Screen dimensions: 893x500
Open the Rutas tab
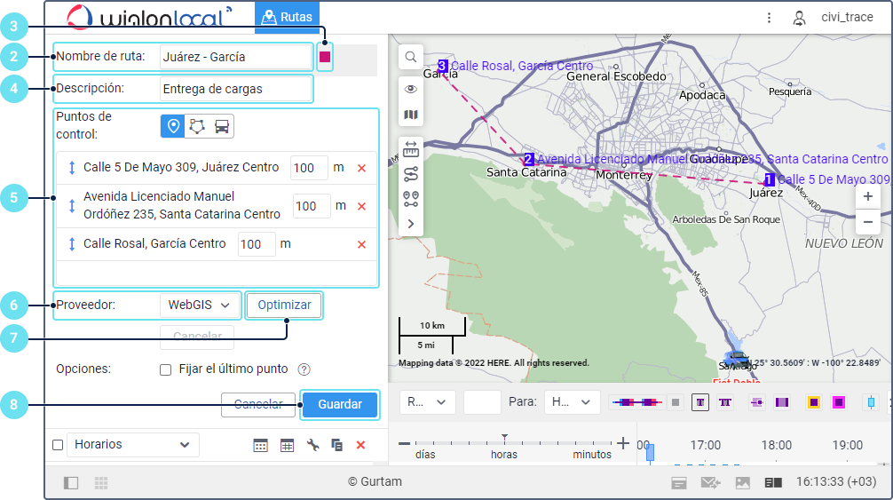(287, 17)
